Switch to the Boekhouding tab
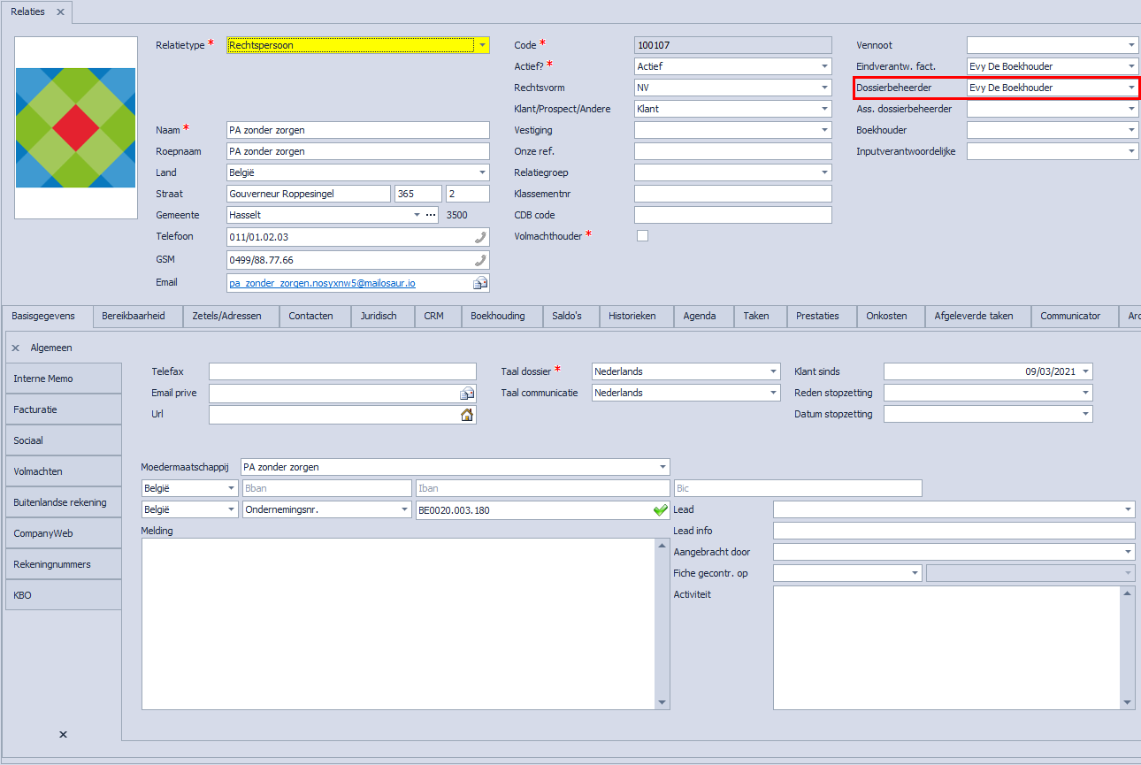Screen dimensions: 1141x765 click(497, 316)
